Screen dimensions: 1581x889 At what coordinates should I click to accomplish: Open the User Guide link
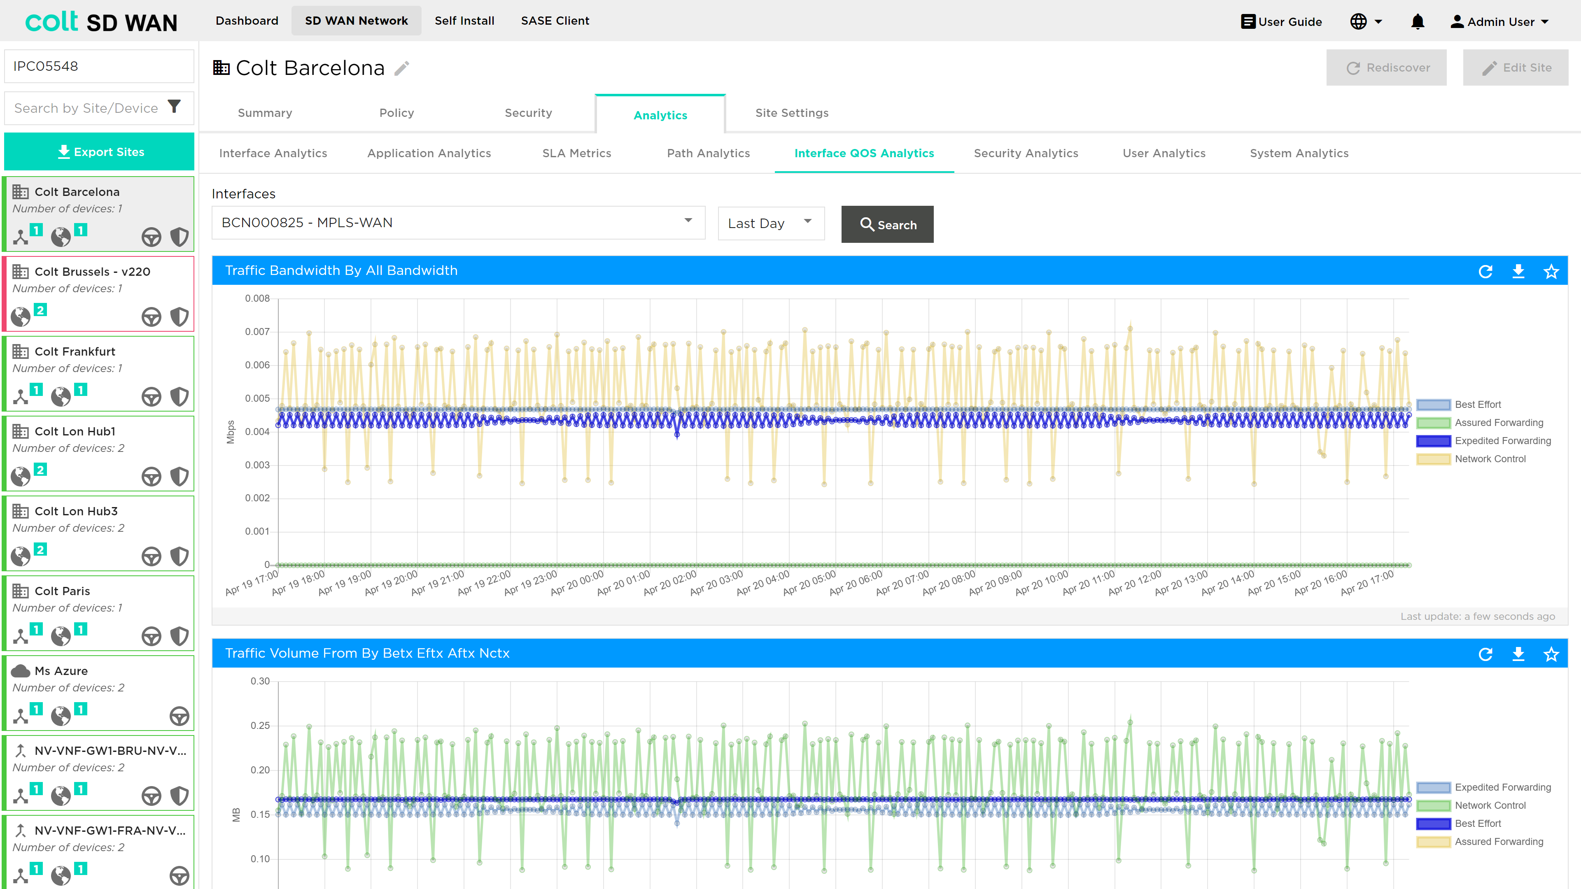coord(1281,21)
